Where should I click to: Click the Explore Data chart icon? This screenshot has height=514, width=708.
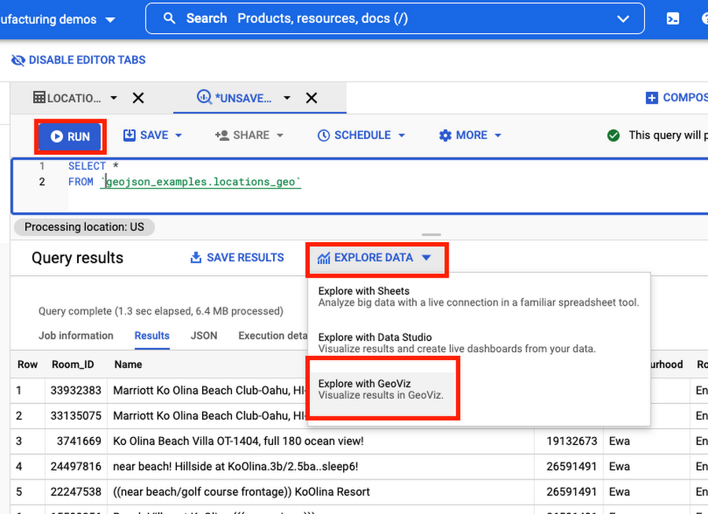[x=323, y=258]
